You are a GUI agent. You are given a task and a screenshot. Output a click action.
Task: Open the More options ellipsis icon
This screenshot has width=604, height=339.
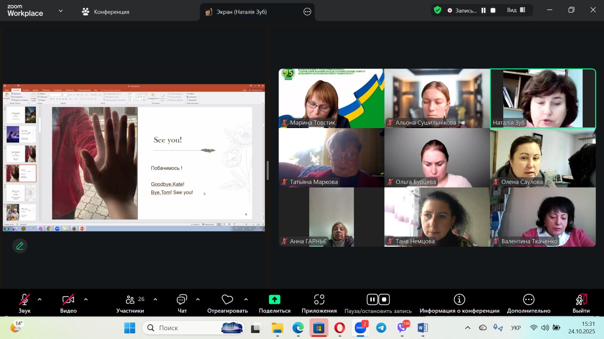[528, 300]
